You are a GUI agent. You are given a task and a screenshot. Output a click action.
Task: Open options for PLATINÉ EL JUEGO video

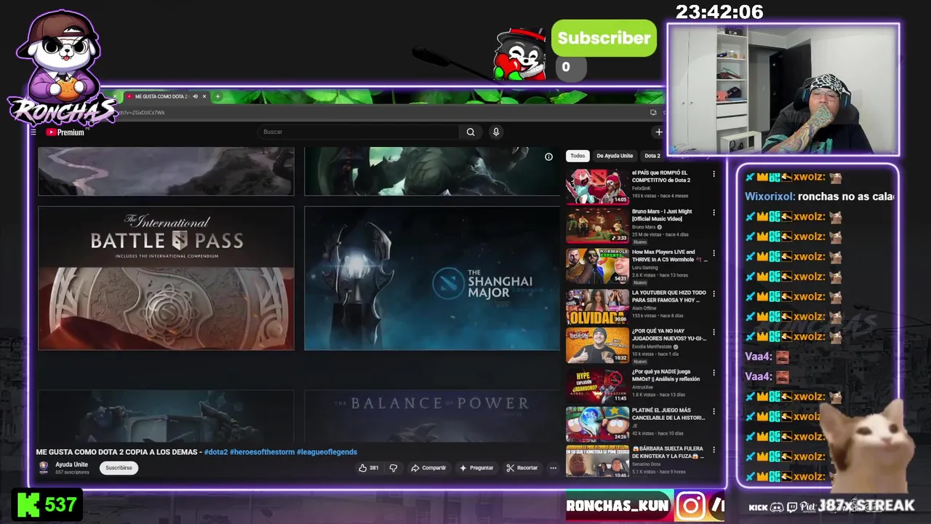click(x=714, y=412)
